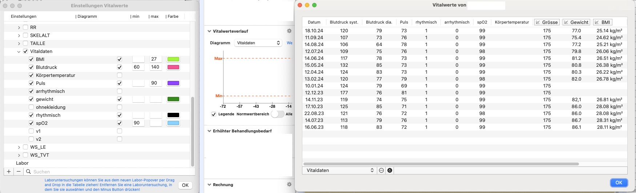Screen dimensions: 636x193
Task: Expand the SKELALT tree group
Action: (19, 35)
